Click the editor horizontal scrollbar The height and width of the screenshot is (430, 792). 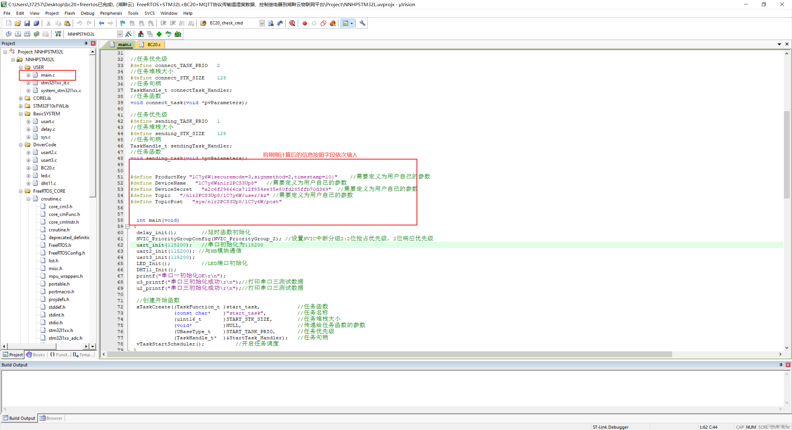click(x=390, y=354)
